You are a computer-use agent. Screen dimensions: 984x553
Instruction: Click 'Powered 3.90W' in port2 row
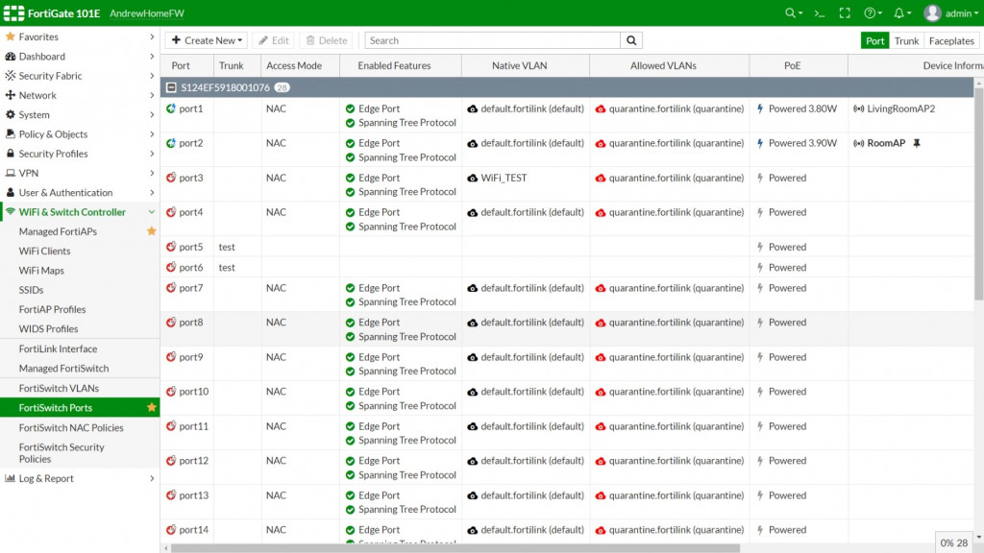pyautogui.click(x=802, y=143)
